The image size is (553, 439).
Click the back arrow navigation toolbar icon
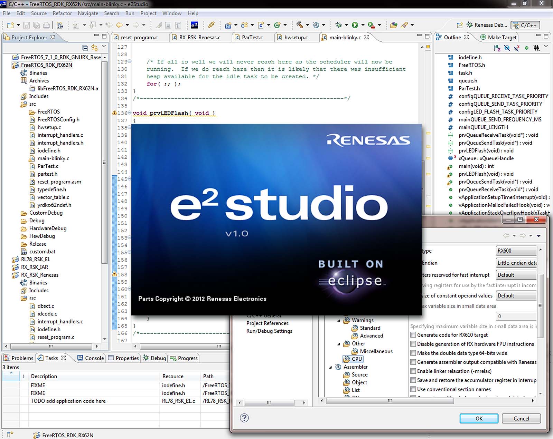pos(120,25)
